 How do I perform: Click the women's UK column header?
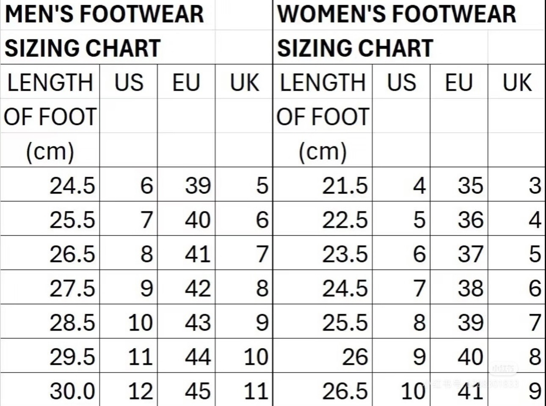[516, 82]
